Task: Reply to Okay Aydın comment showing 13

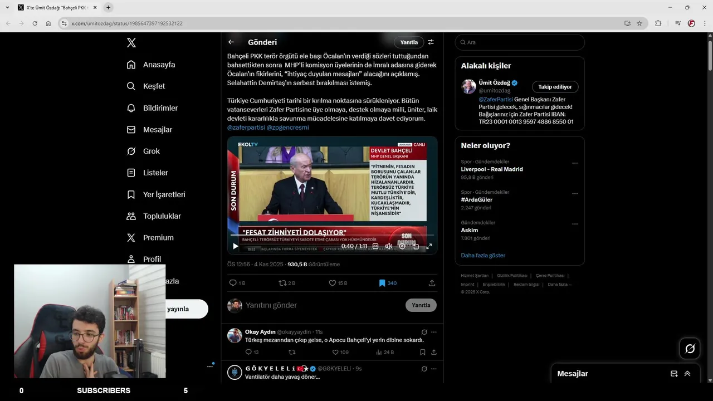Action: click(x=252, y=352)
